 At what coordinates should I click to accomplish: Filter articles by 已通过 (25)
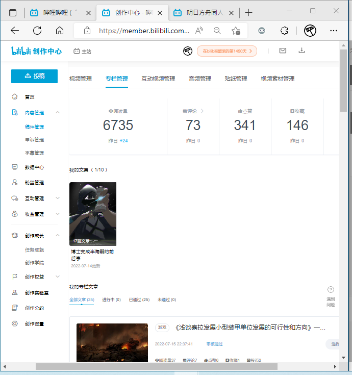pyautogui.click(x=139, y=299)
